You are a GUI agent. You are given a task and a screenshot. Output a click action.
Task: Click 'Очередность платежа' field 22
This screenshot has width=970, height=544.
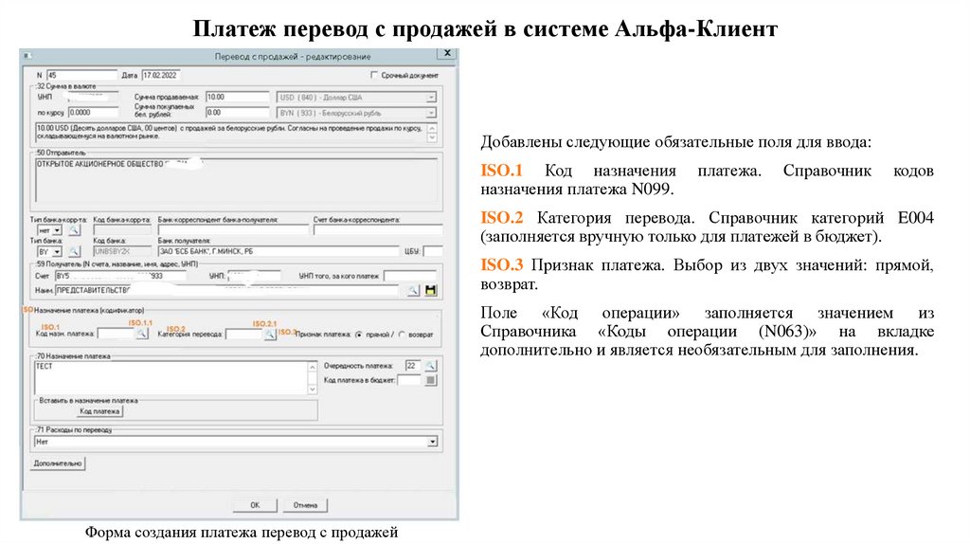coord(413,366)
